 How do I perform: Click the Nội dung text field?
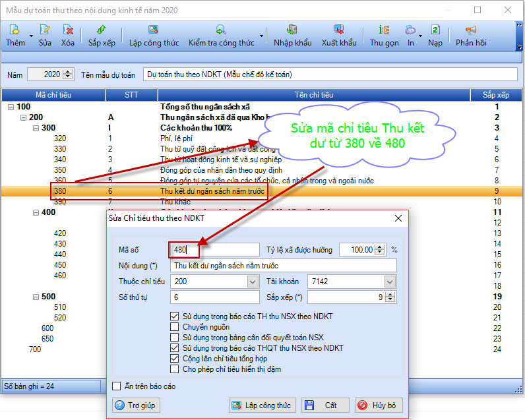[x=283, y=266]
